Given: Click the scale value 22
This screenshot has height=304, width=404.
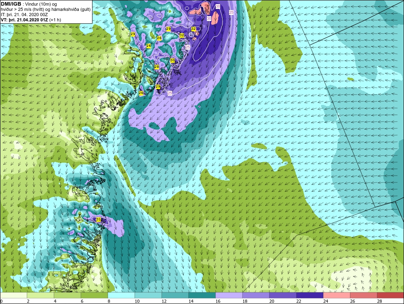Looking at the screenshot, I should coord(299,301).
